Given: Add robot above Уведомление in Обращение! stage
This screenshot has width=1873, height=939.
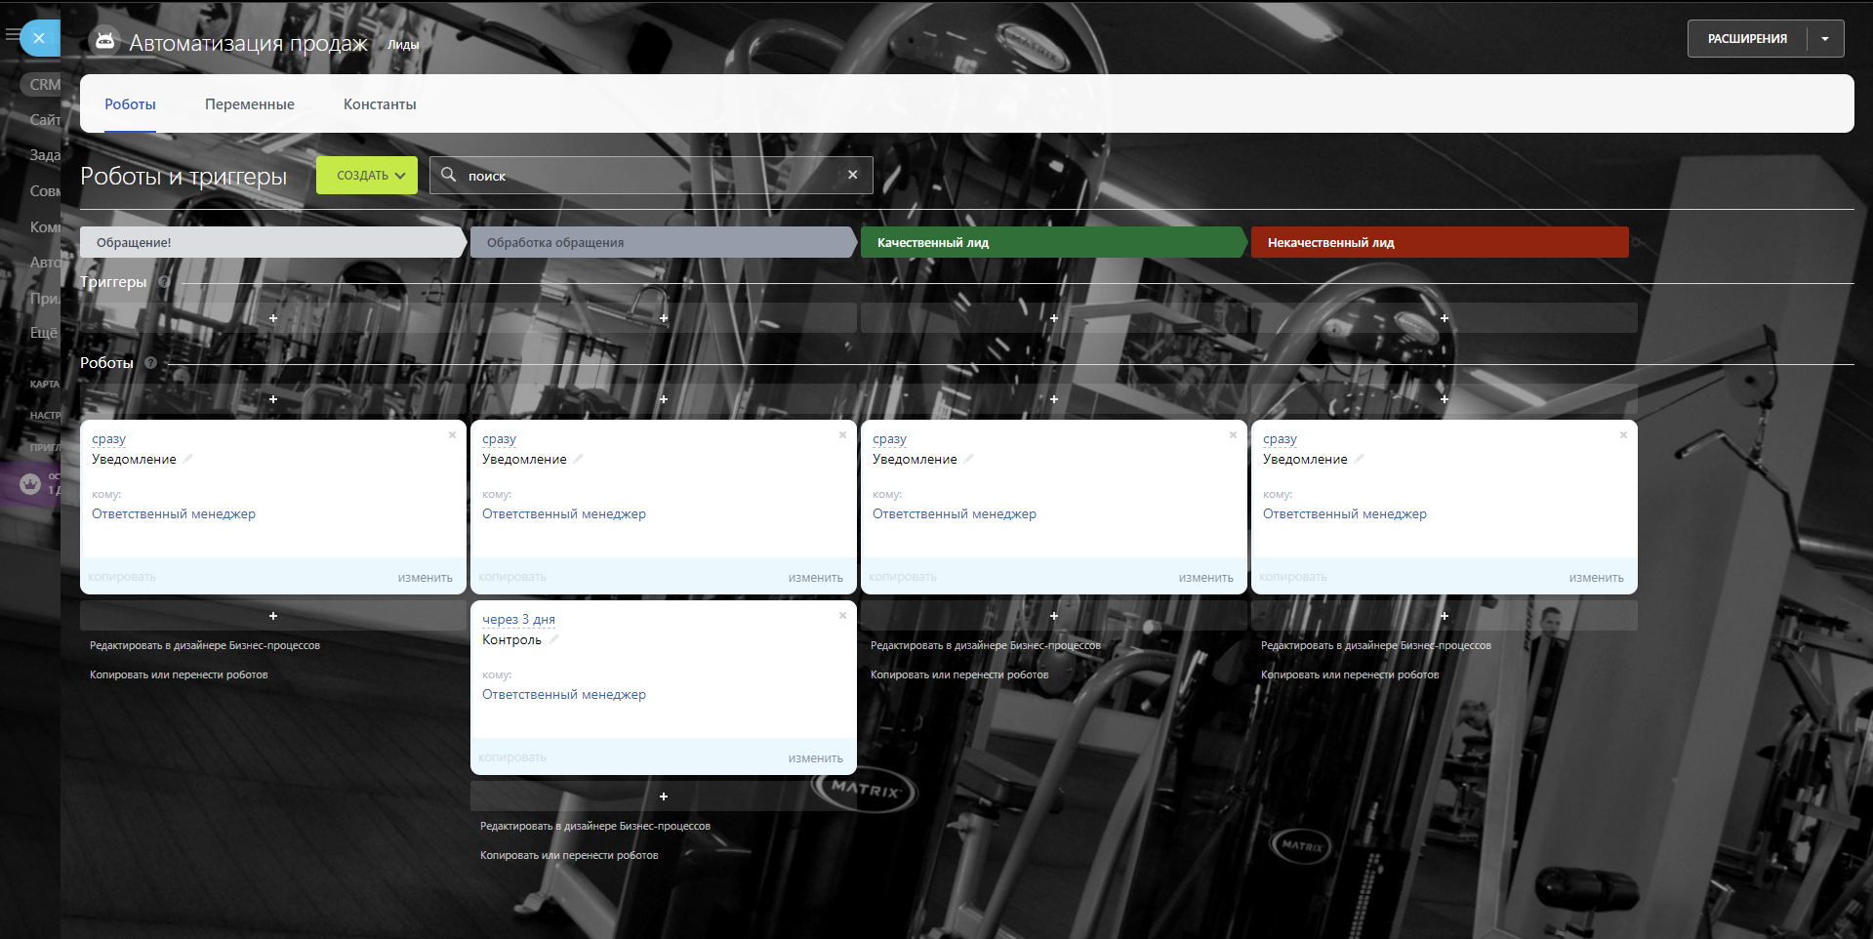Looking at the screenshot, I should pyautogui.click(x=273, y=399).
